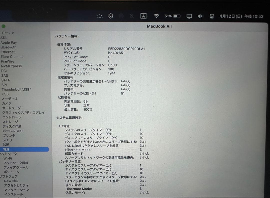Open the Wi-Fi menu in the menu bar
Screen dimensions: 270x198
pyautogui.click(x=156, y=16)
